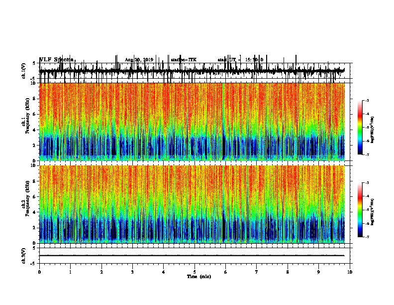Click time axis tick label "6"
394x305 pixels.
click(226, 272)
